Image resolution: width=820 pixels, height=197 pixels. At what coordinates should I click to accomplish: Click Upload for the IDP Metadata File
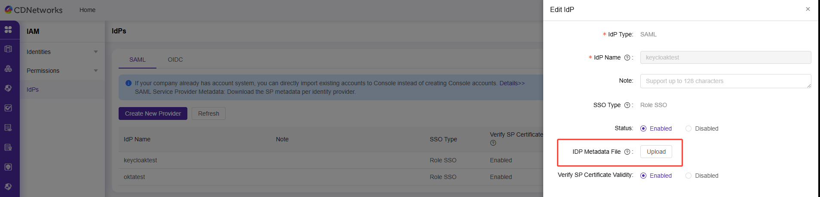point(656,152)
